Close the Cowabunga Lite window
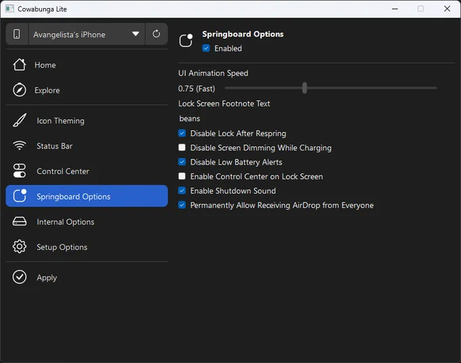 [x=447, y=9]
